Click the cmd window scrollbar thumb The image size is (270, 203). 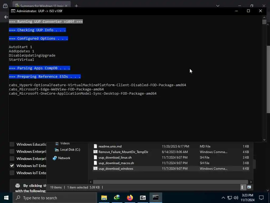click(x=264, y=22)
